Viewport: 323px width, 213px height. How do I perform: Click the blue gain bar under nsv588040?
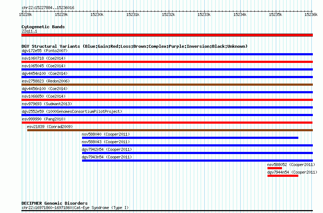[190, 138]
